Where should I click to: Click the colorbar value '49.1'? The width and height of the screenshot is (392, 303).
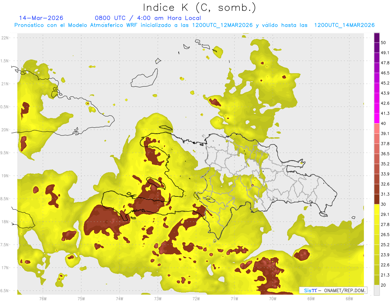(x=385, y=53)
